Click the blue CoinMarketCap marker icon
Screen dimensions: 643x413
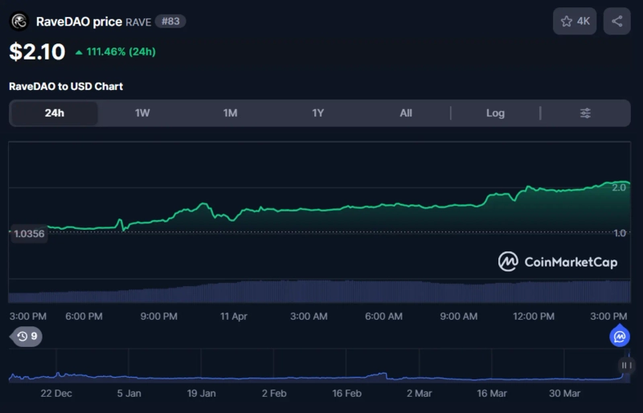coord(619,336)
